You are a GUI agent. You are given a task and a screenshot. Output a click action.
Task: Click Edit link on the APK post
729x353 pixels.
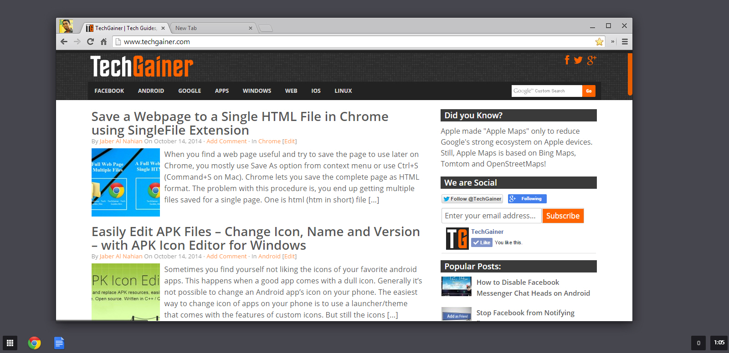[x=290, y=257]
